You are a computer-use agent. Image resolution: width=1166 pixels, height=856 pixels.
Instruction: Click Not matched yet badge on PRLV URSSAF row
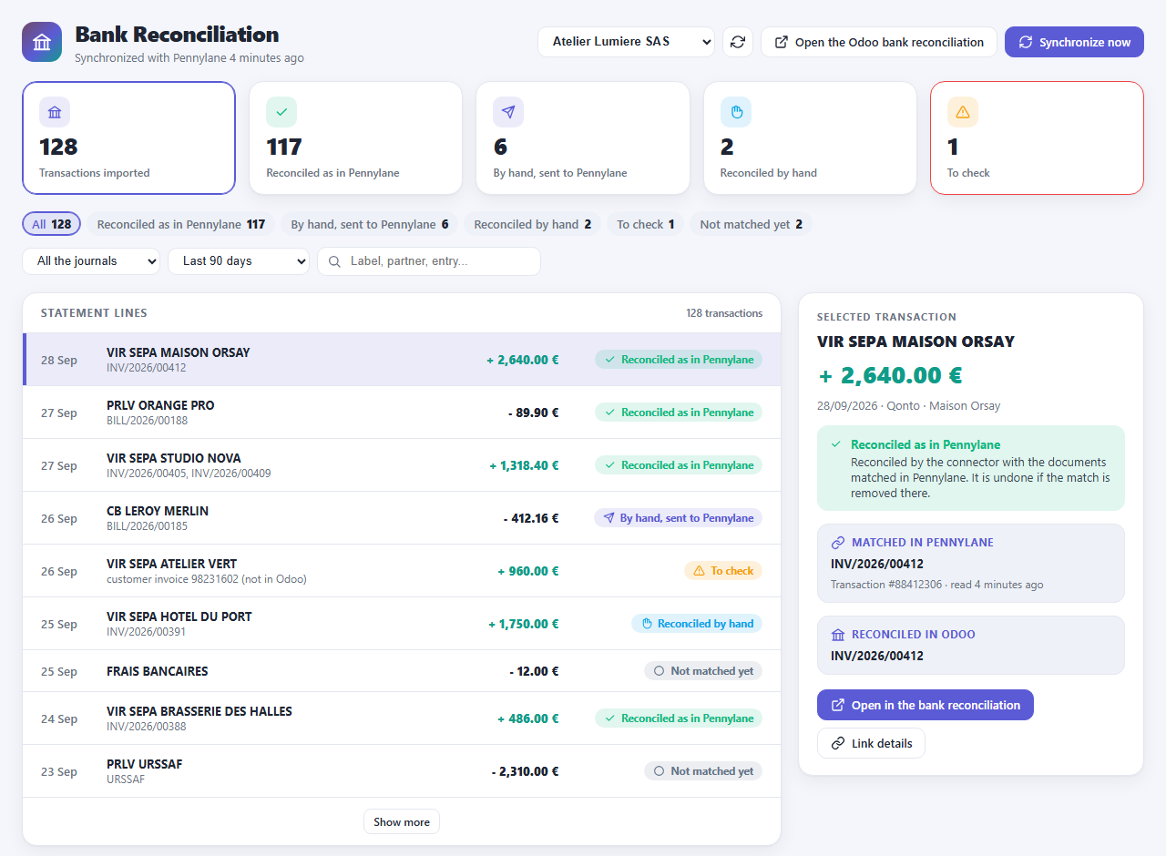703,771
